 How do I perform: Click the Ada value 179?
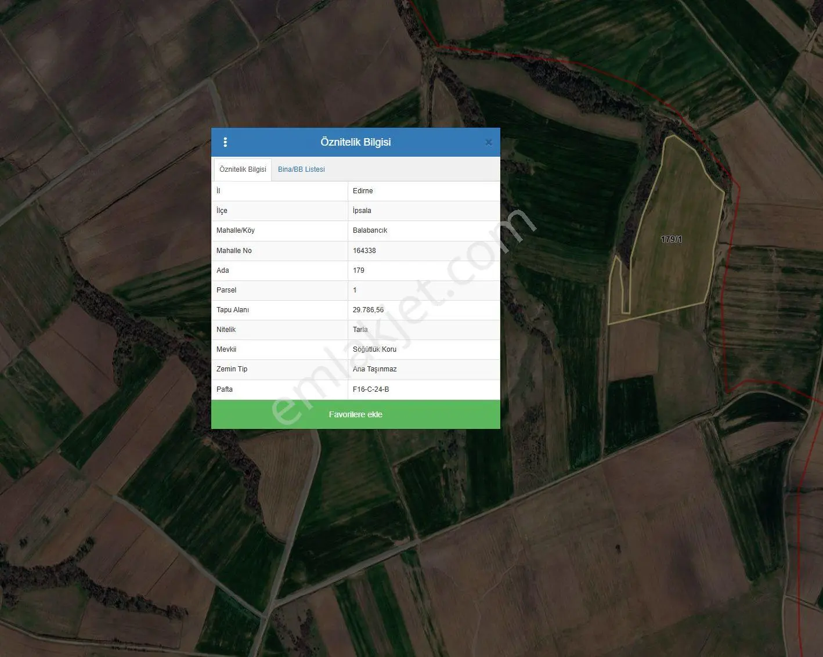pyautogui.click(x=359, y=270)
